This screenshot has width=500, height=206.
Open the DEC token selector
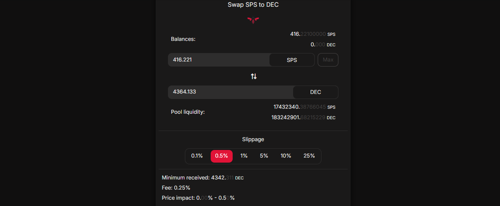click(x=316, y=92)
